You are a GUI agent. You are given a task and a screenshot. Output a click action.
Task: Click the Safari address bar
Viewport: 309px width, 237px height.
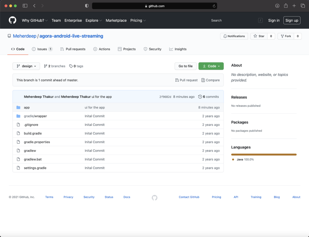point(154,6)
